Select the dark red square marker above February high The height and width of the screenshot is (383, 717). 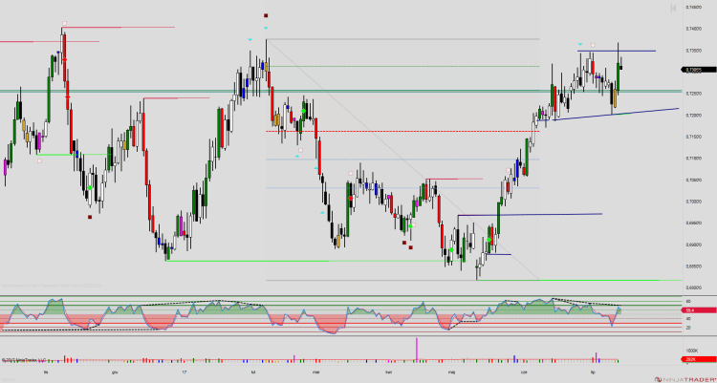(266, 15)
